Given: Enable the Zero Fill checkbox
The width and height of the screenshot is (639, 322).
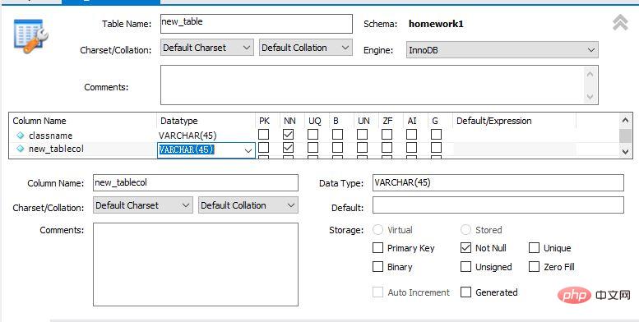Looking at the screenshot, I should tap(534, 267).
